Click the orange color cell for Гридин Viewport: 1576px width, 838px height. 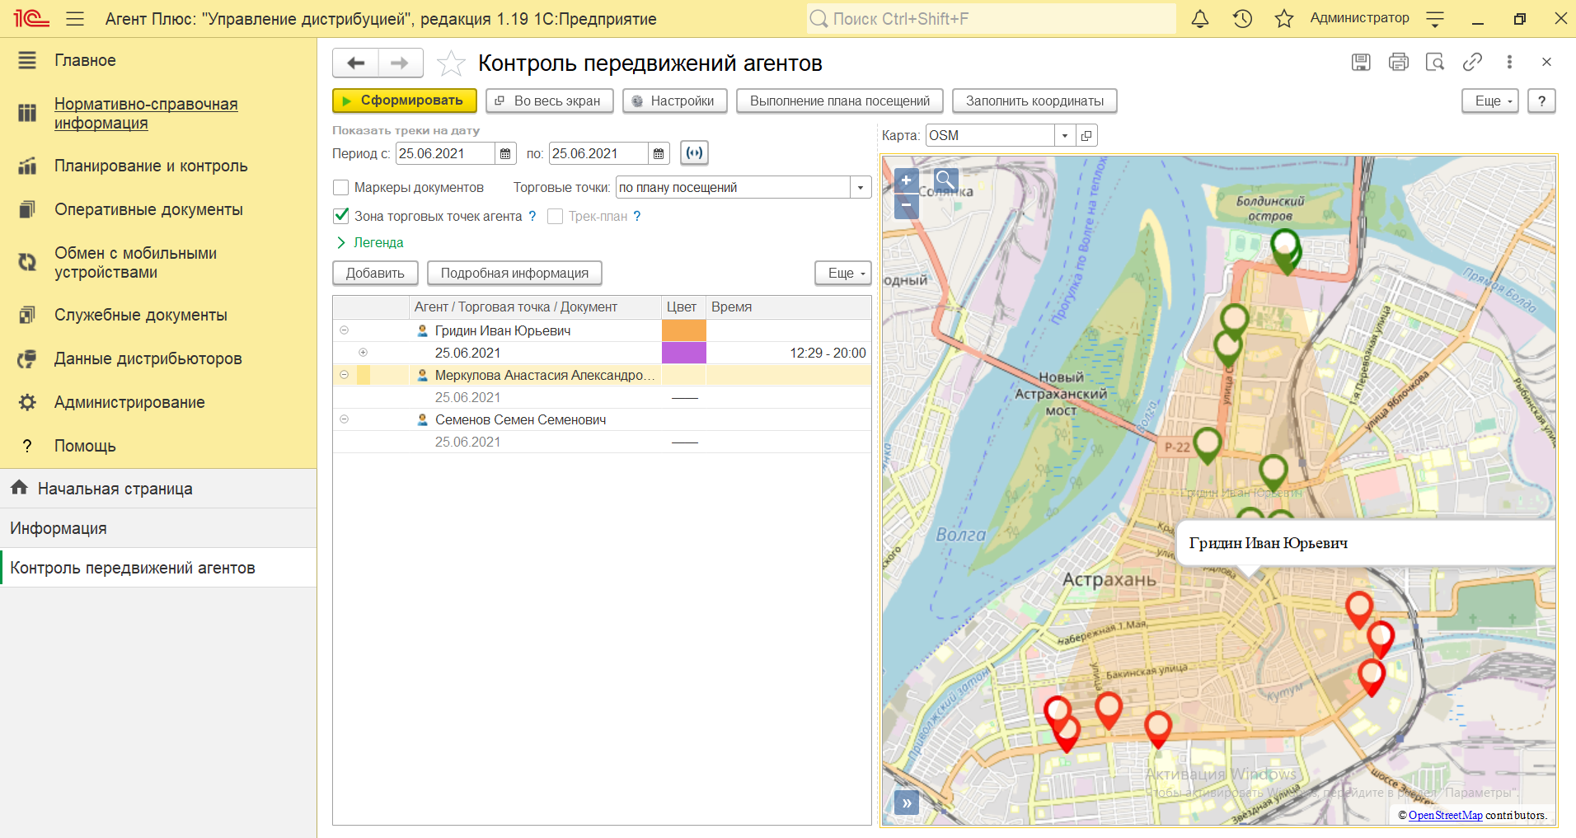tap(684, 330)
